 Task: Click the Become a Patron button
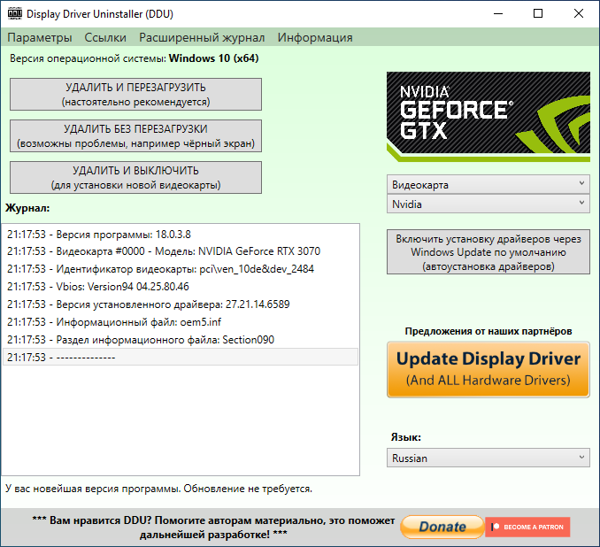point(527,527)
